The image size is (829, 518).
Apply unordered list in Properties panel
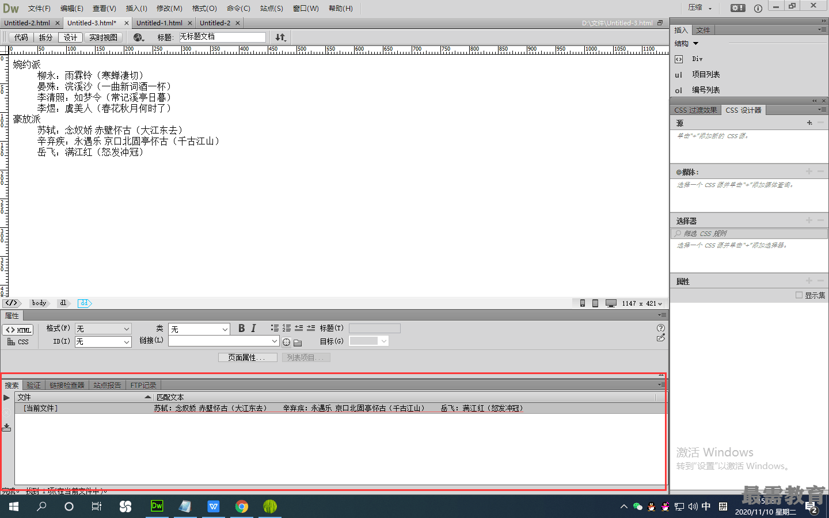point(275,328)
